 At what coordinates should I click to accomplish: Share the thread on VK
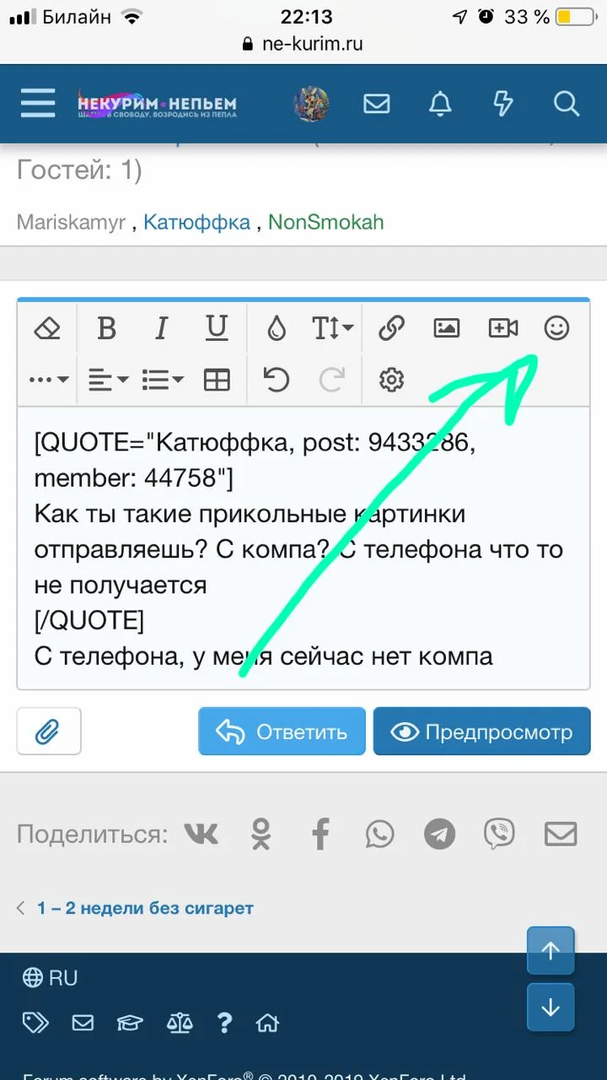201,834
